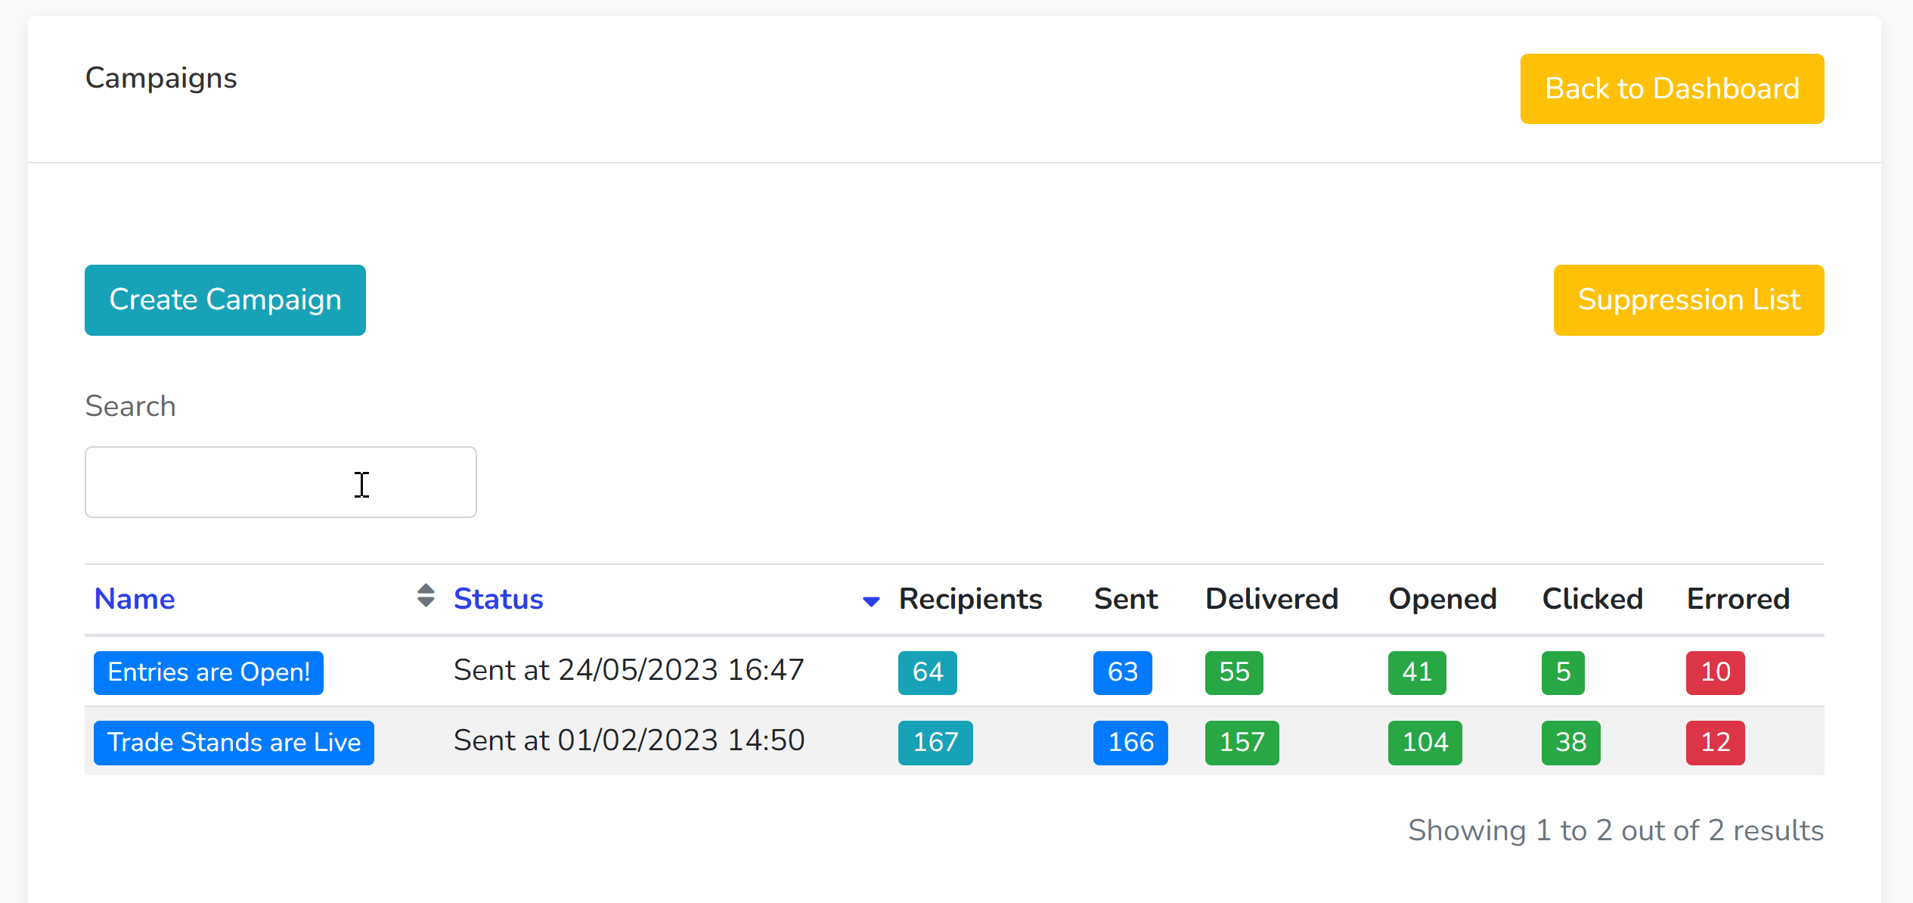
Task: Sort table by Name column header
Action: 135,599
